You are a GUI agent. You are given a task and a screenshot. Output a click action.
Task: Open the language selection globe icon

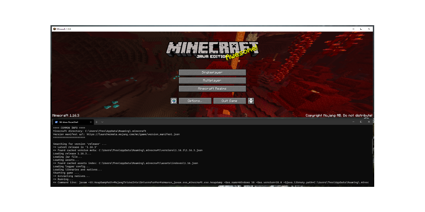(174, 101)
